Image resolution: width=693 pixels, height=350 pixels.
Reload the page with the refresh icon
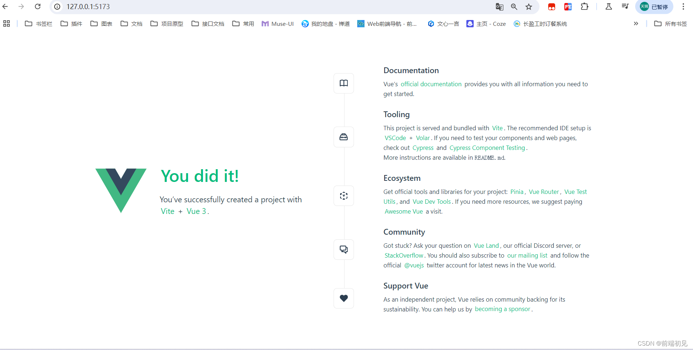click(37, 7)
